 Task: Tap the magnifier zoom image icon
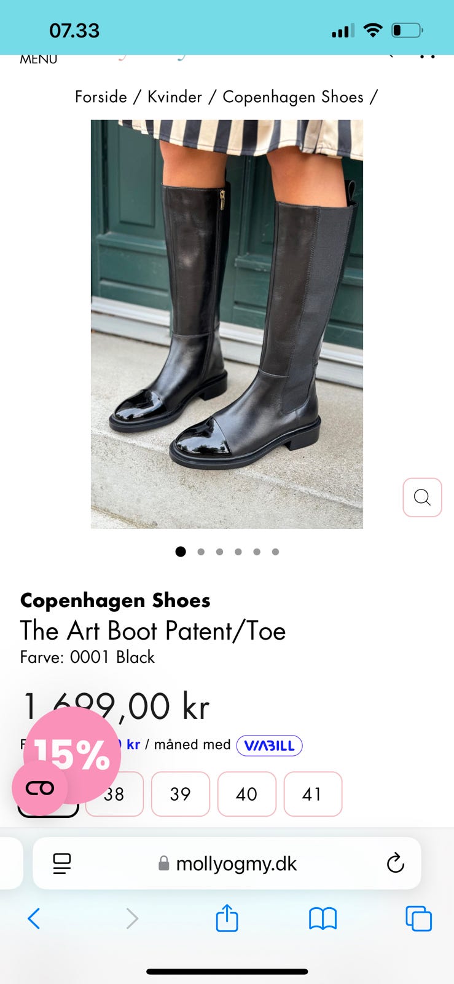coord(422,497)
